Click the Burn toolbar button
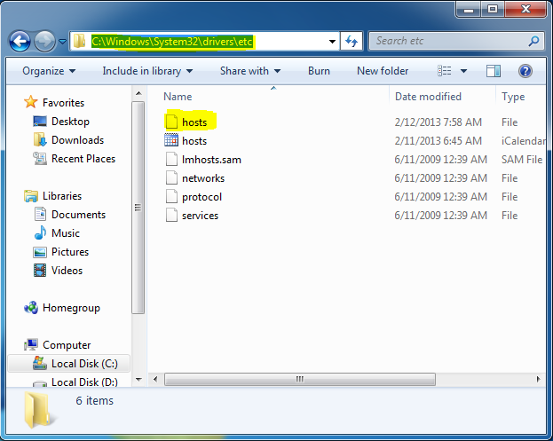The height and width of the screenshot is (441, 553). (x=319, y=71)
